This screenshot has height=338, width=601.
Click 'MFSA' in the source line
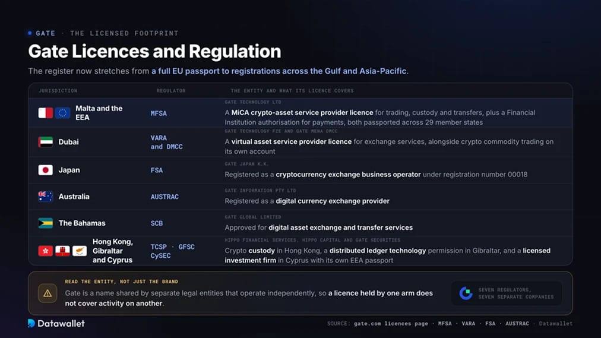pos(445,323)
